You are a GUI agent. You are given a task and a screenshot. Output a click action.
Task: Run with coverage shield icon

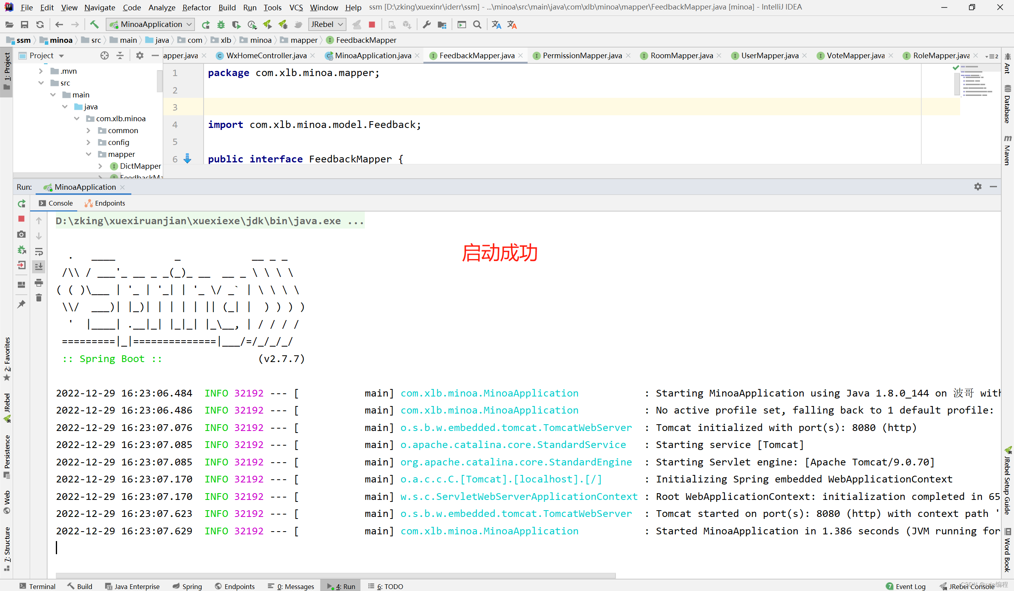236,25
